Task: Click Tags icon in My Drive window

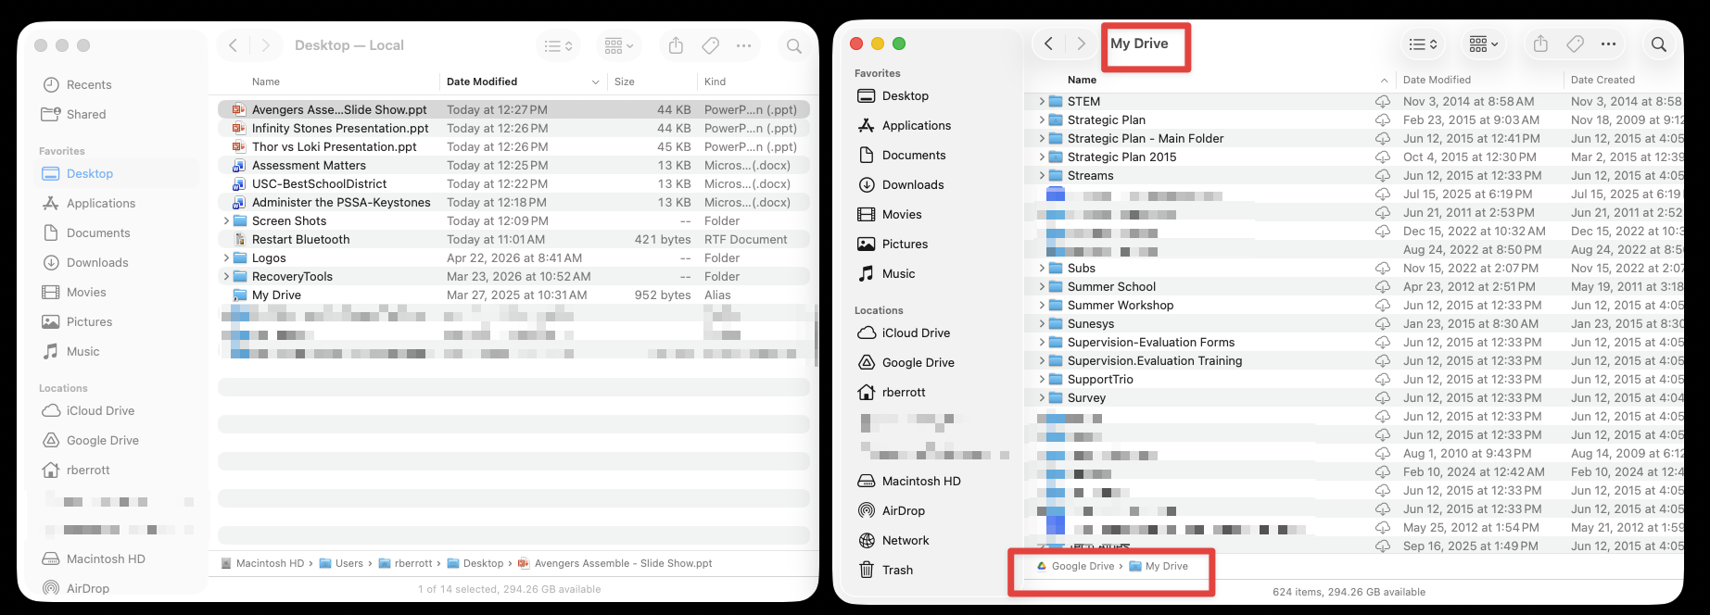Action: 1575,44
